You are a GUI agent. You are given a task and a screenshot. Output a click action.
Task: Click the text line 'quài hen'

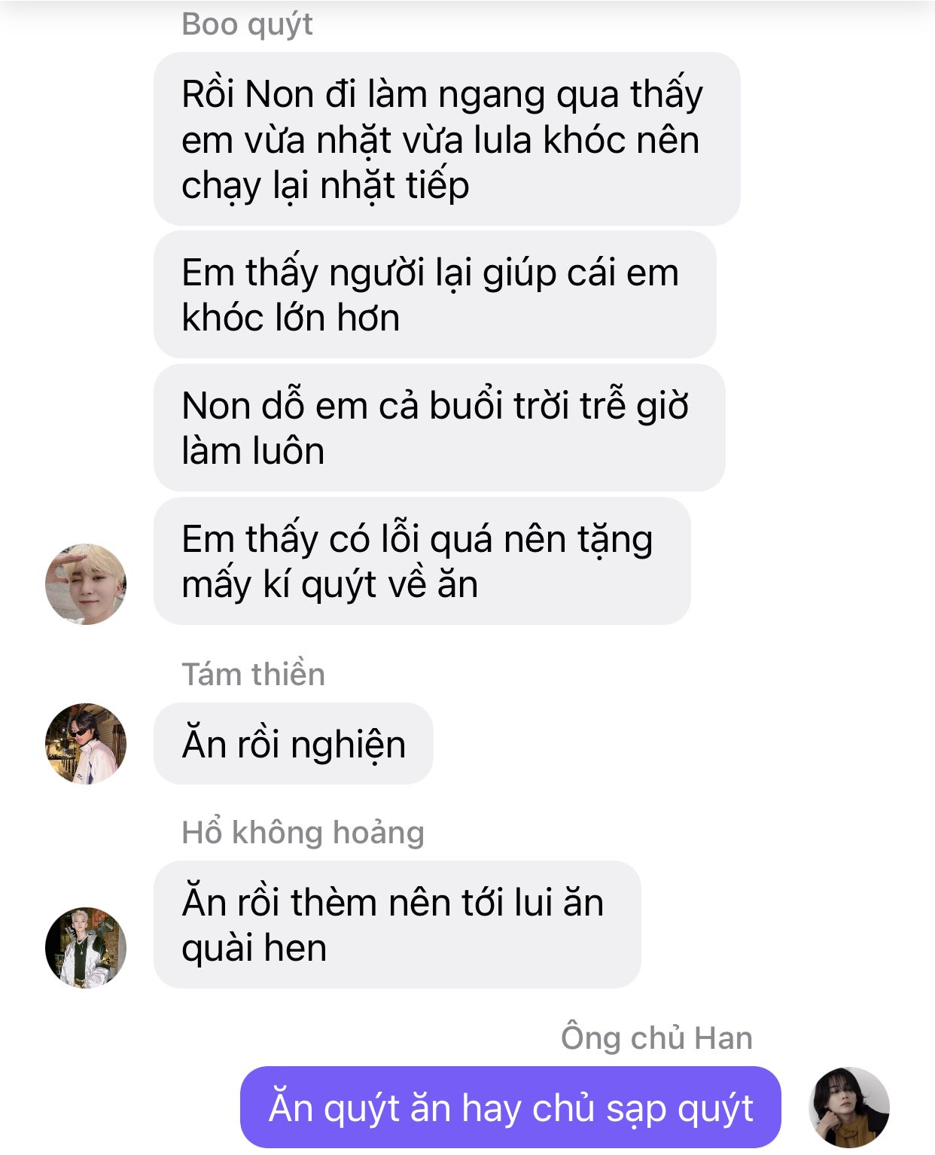(x=254, y=948)
